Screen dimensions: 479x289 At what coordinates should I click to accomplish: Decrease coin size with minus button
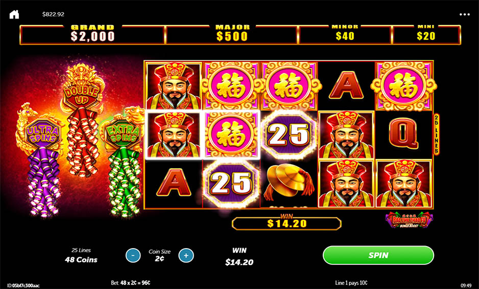point(133,255)
